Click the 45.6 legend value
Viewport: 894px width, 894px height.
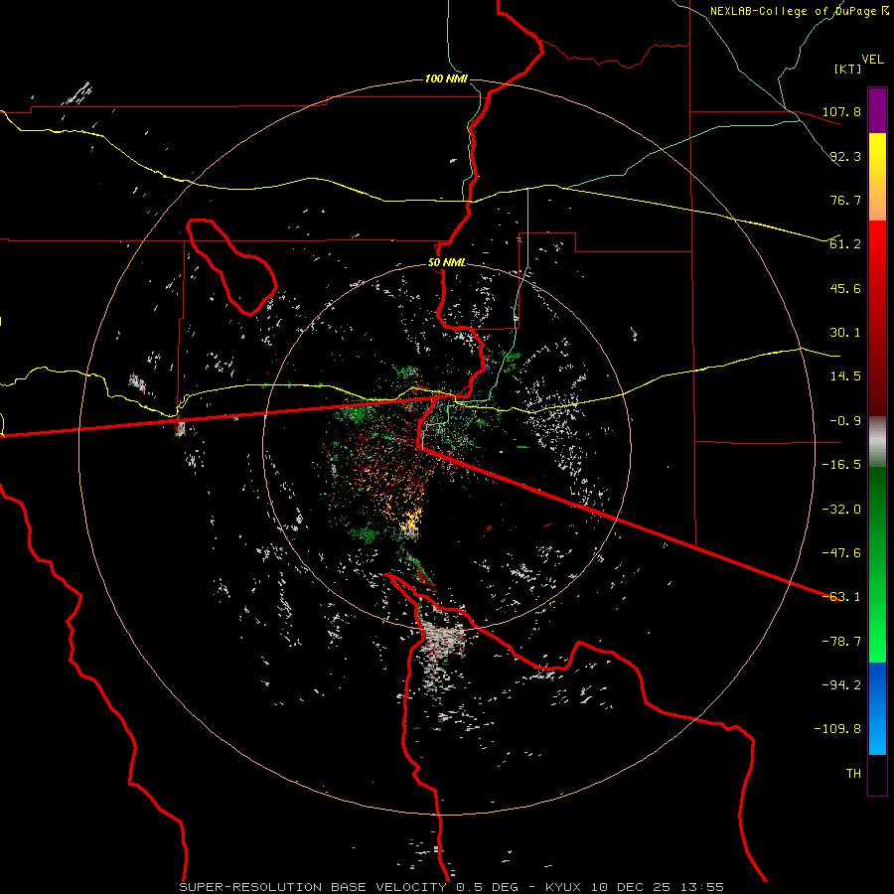coord(845,288)
